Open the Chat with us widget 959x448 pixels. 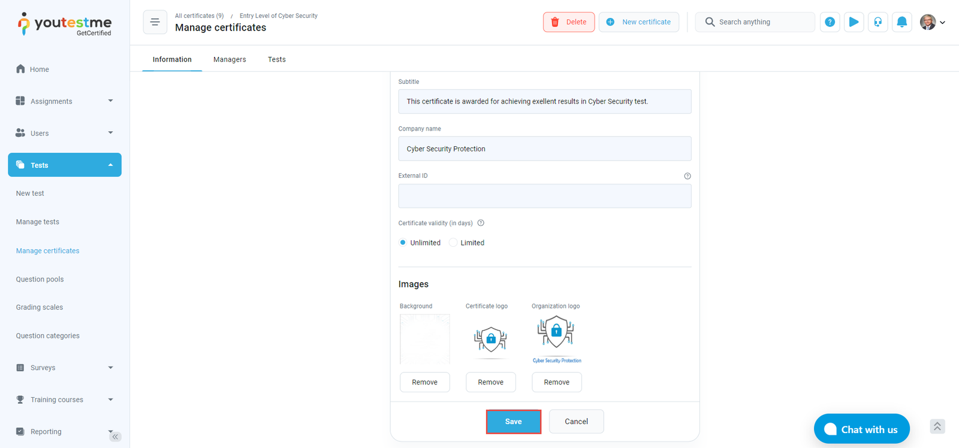(x=862, y=429)
